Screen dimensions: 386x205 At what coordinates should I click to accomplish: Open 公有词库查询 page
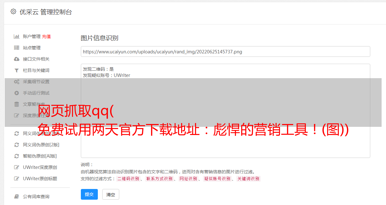coord(36,197)
